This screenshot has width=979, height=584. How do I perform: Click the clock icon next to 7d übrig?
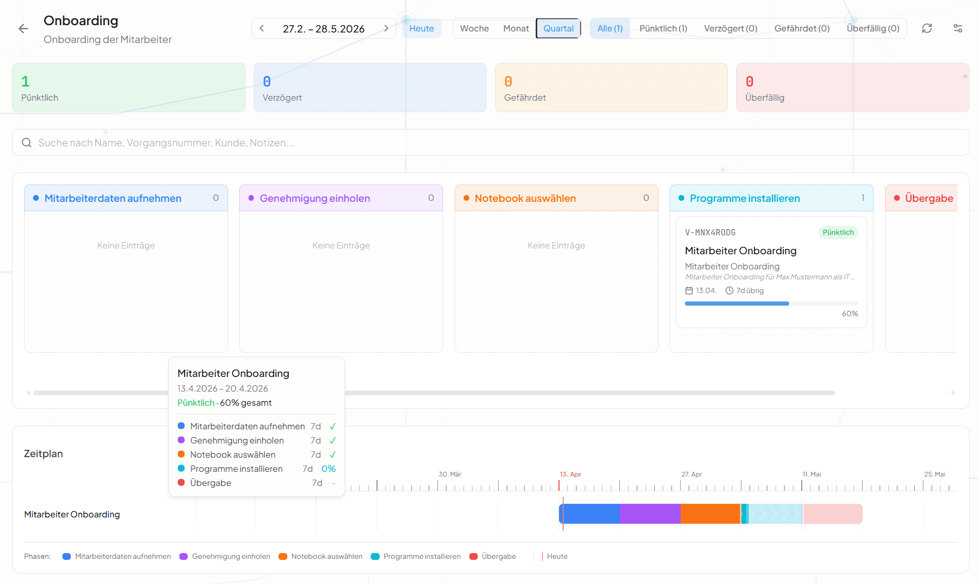[x=729, y=290]
